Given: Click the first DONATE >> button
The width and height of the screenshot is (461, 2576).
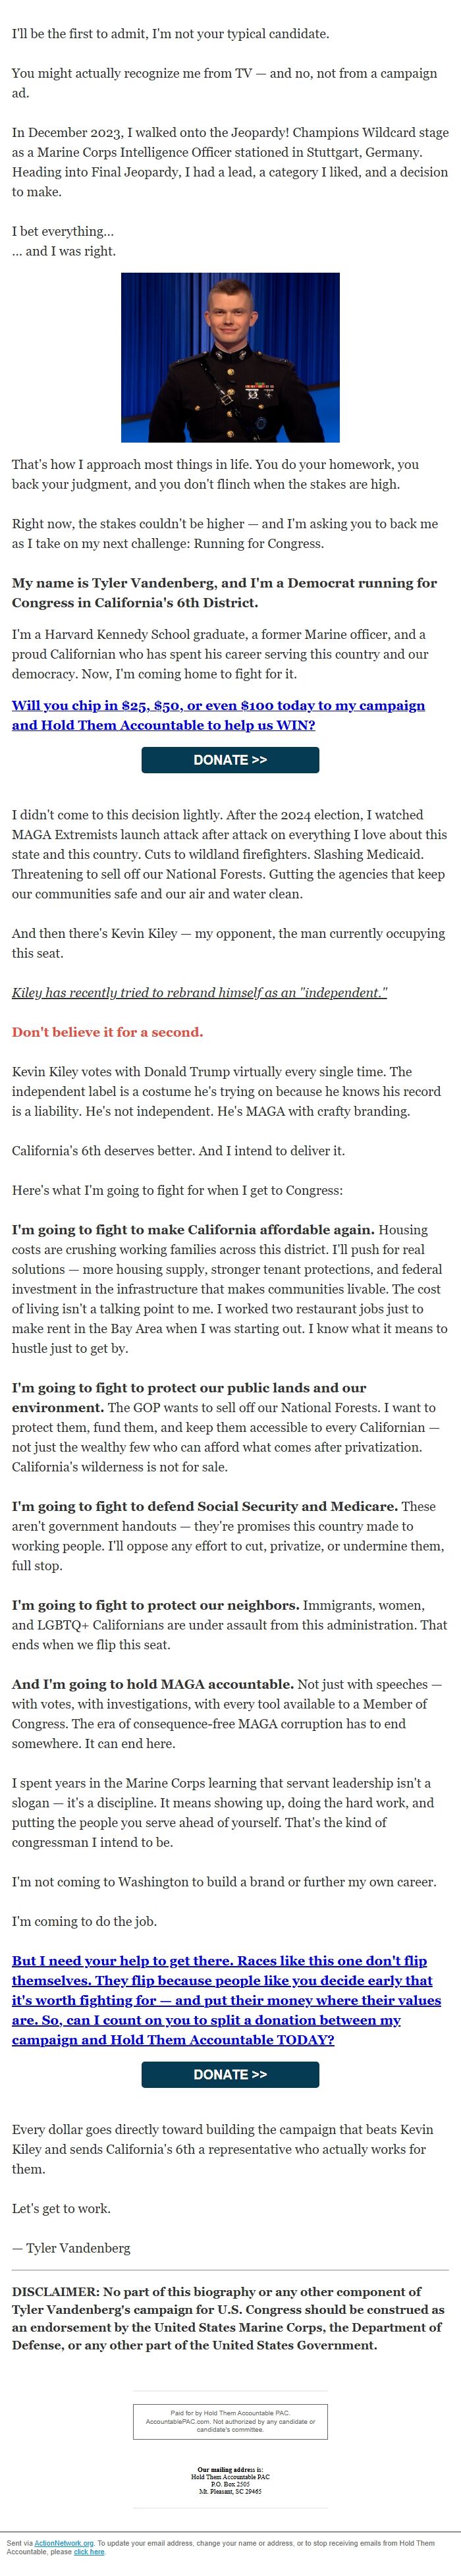Looking at the screenshot, I should (230, 760).
